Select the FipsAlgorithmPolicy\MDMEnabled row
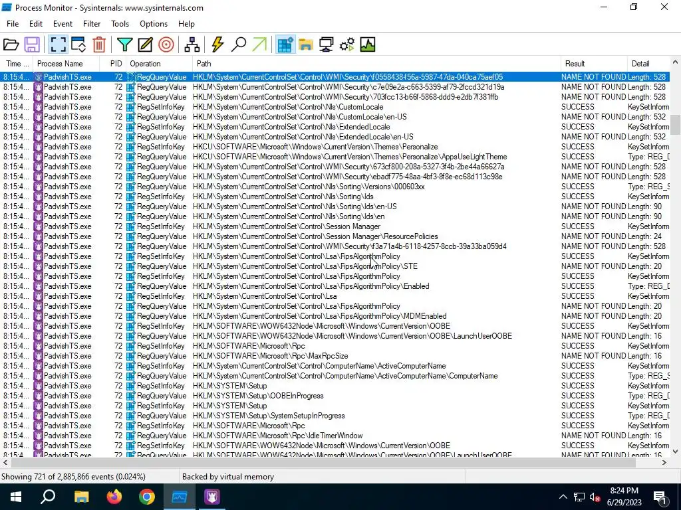This screenshot has height=510, width=681. (335, 316)
